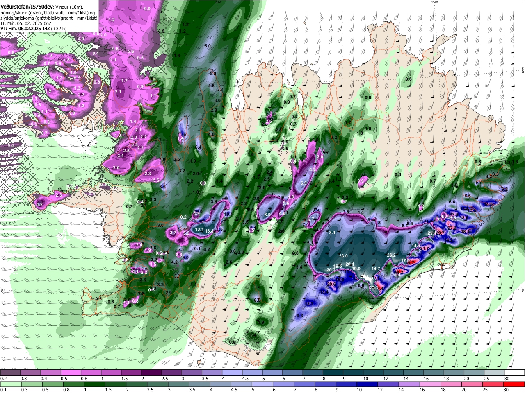Image resolution: width=525 pixels, height=393 pixels.
Task: Click the '21.7' precipitation value
Action: click(424, 248)
